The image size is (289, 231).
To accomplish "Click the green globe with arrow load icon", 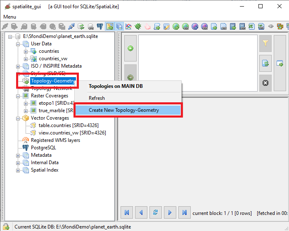I will [176, 26].
